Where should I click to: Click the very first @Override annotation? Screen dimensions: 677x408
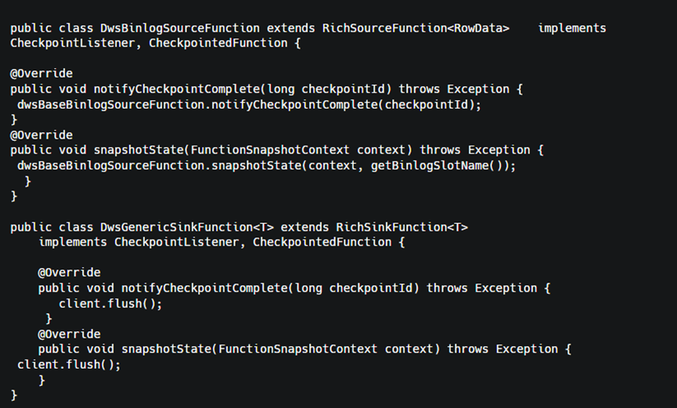pos(41,74)
